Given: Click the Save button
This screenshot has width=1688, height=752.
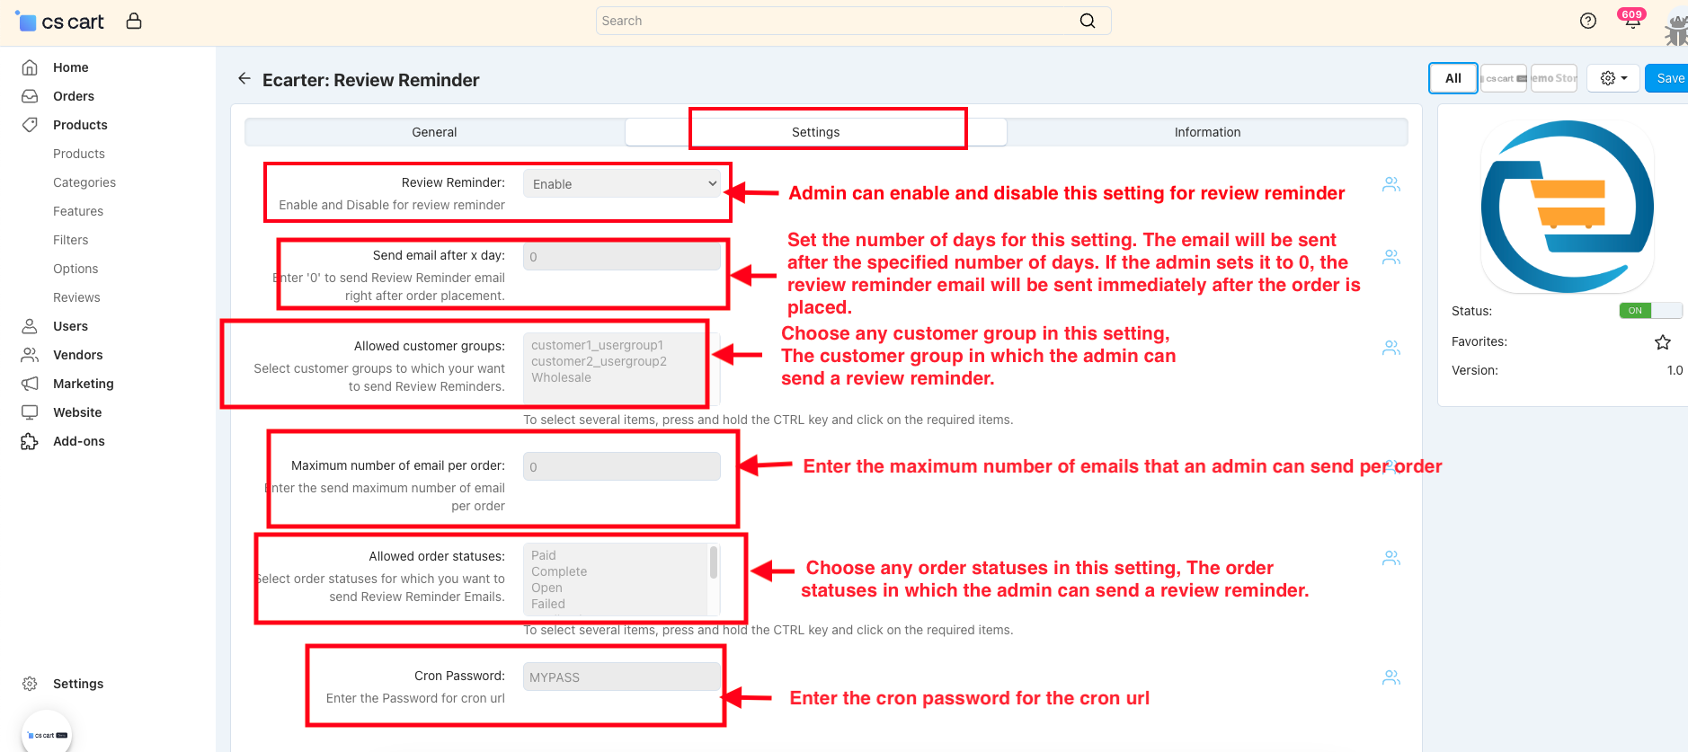Looking at the screenshot, I should [1669, 78].
